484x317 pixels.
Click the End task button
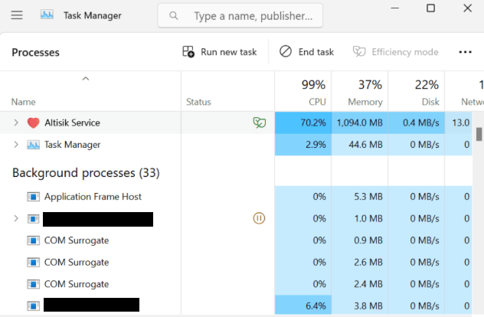306,52
